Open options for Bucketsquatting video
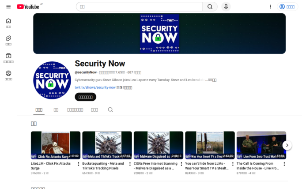Screen dimensions: 302x189 click(x=130, y=164)
